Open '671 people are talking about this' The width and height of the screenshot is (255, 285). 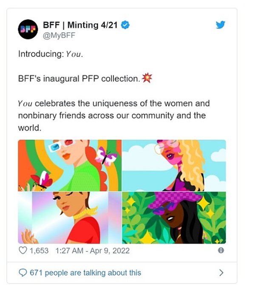pyautogui.click(x=85, y=272)
